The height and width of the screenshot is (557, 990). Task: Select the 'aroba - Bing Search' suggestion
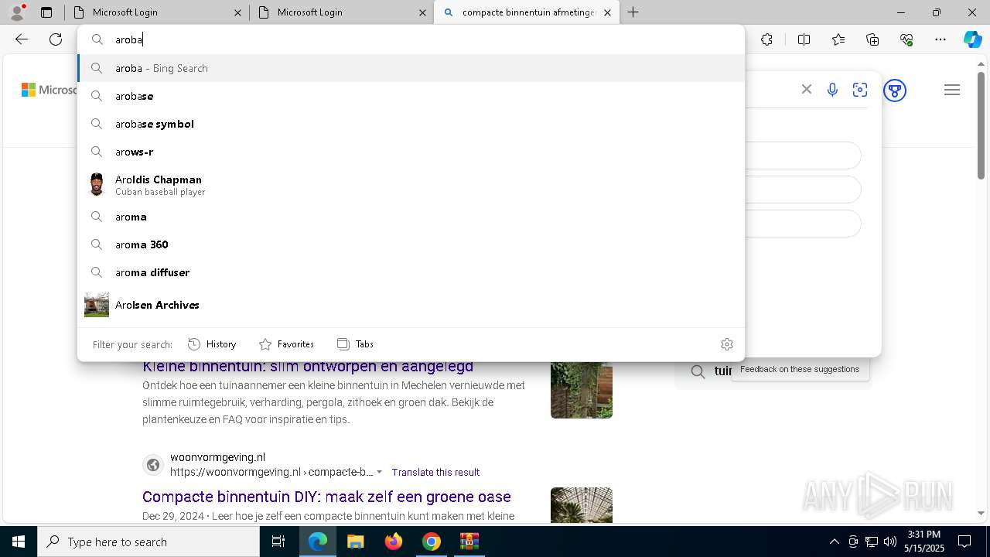click(411, 68)
